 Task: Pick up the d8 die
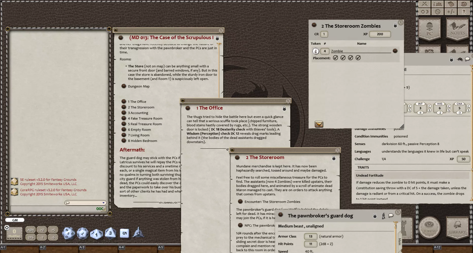coord(110,233)
